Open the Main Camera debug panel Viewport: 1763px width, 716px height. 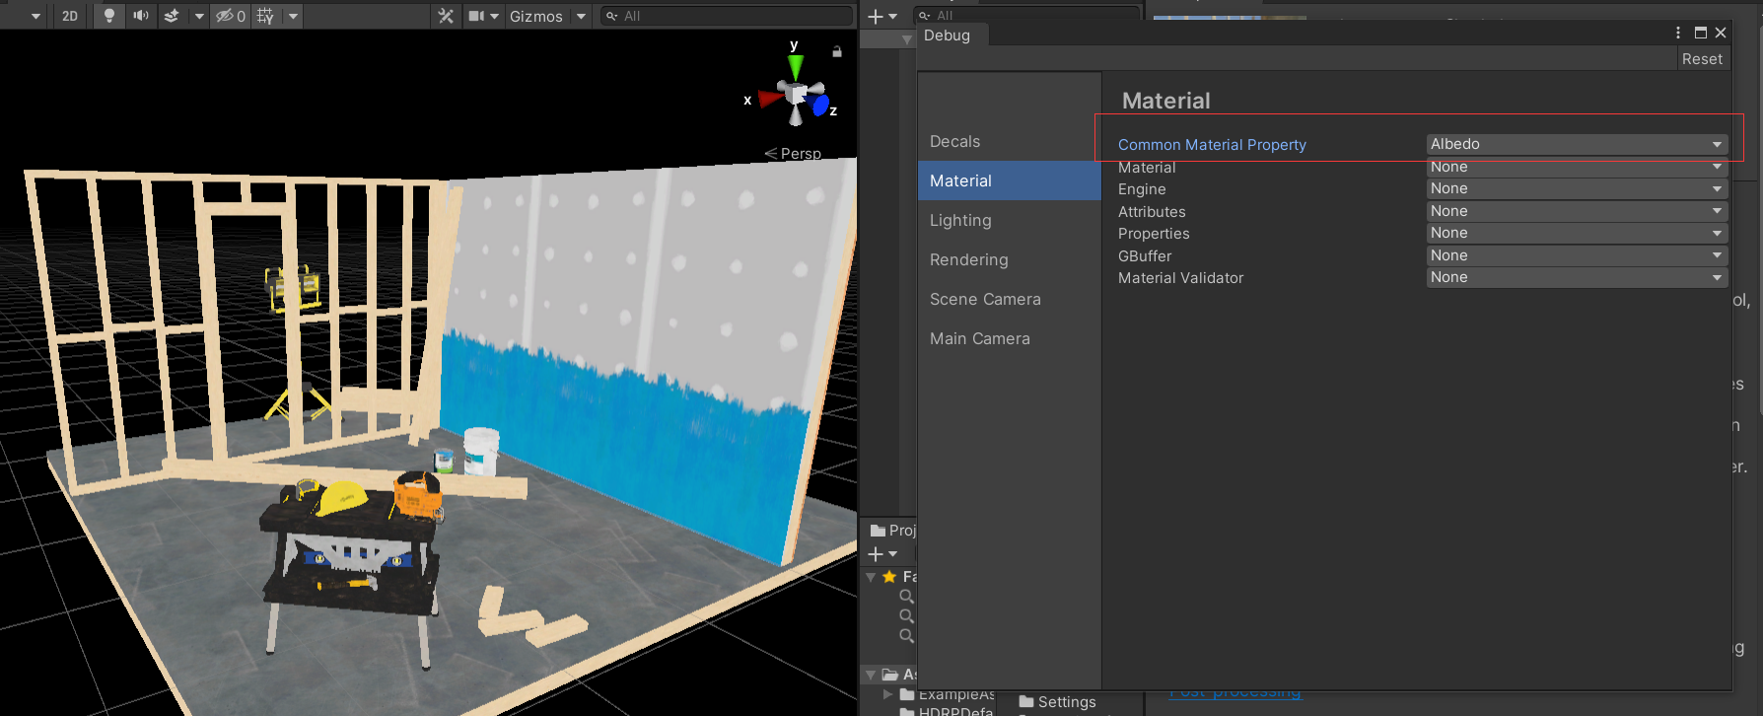click(1010, 339)
